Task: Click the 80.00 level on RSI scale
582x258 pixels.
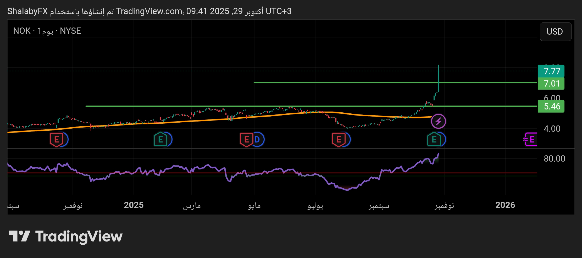Action: [554, 158]
